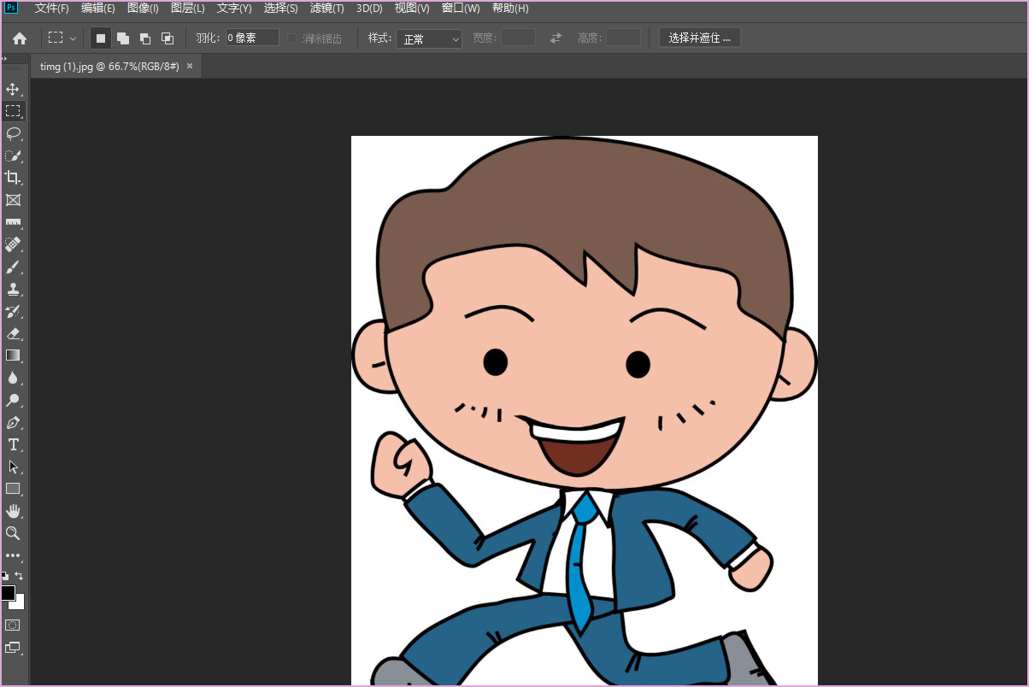
Task: Click the black foreground color swatch
Action: pos(8,592)
